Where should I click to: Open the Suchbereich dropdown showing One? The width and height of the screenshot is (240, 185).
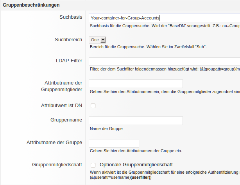[x=98, y=40]
